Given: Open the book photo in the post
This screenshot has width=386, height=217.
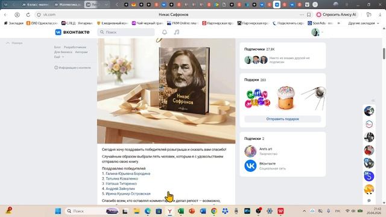Looking at the screenshot, I should (166, 91).
